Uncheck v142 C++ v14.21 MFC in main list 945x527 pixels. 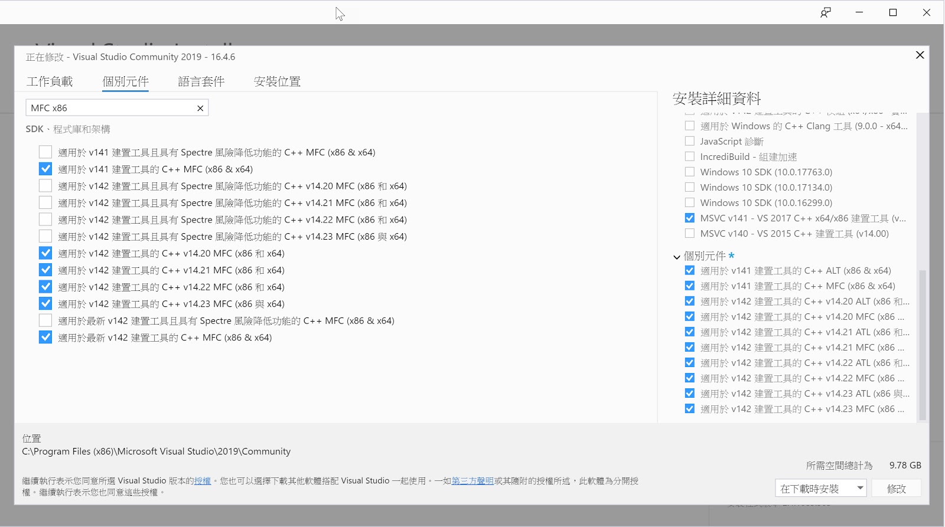click(x=45, y=270)
